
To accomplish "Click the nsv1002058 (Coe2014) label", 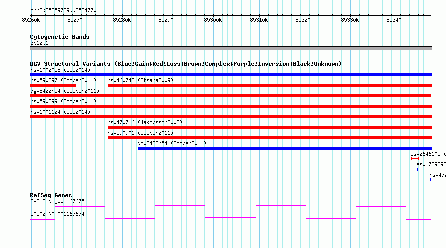I will tap(60, 70).
